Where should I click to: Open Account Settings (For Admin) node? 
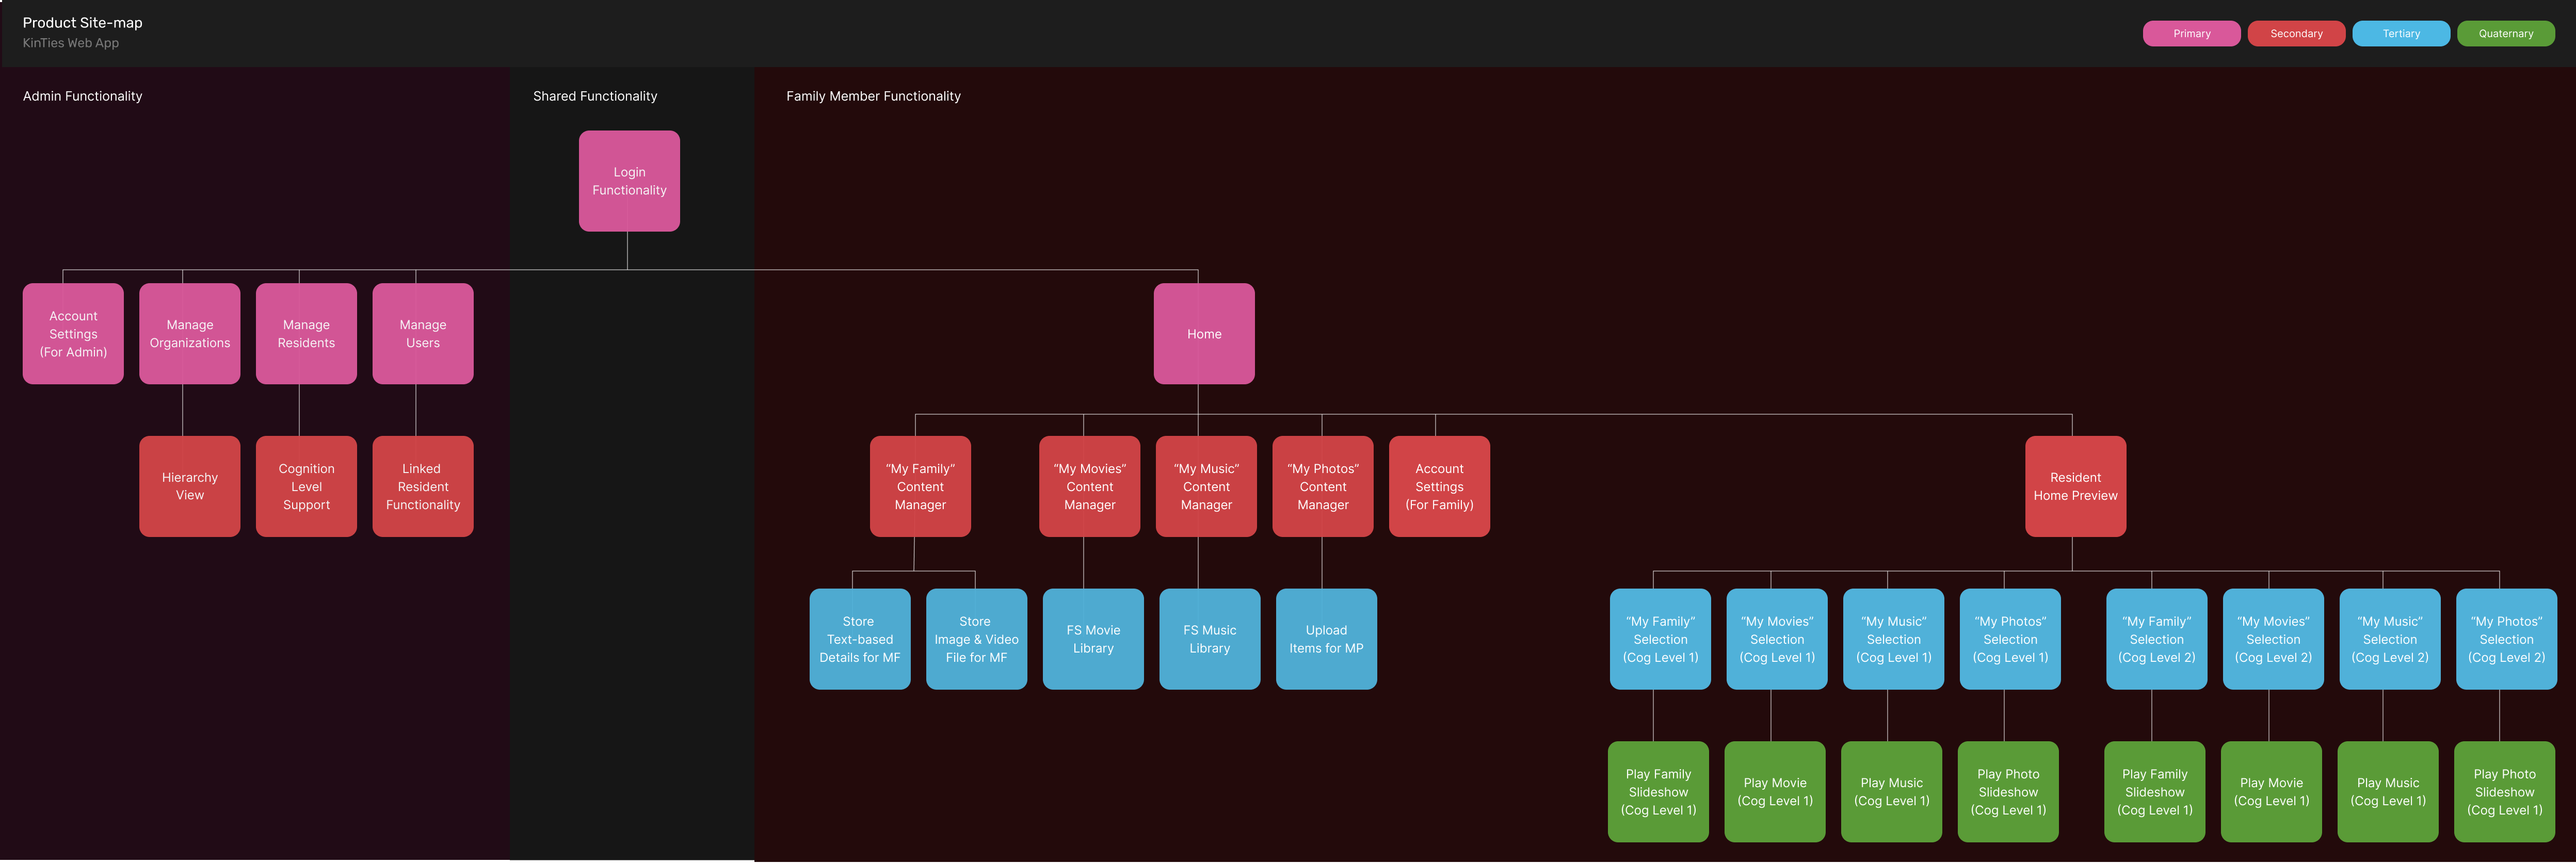(73, 334)
